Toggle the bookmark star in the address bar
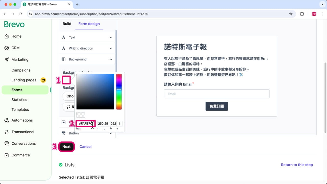327x184 pixels. click(291, 14)
